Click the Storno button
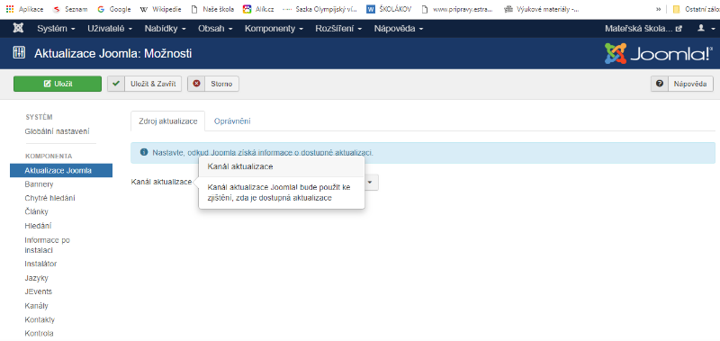720x341 pixels. pyautogui.click(x=213, y=84)
